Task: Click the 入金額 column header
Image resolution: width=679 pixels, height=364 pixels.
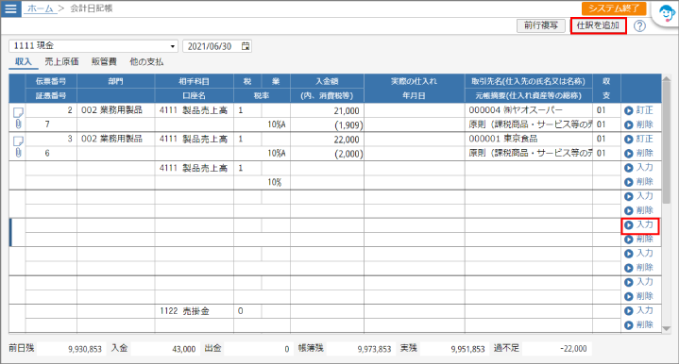Action: (327, 81)
